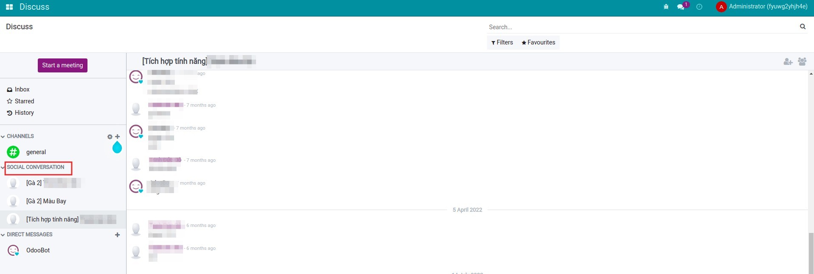
Task: Start a new direct message with plus
Action: click(x=118, y=235)
